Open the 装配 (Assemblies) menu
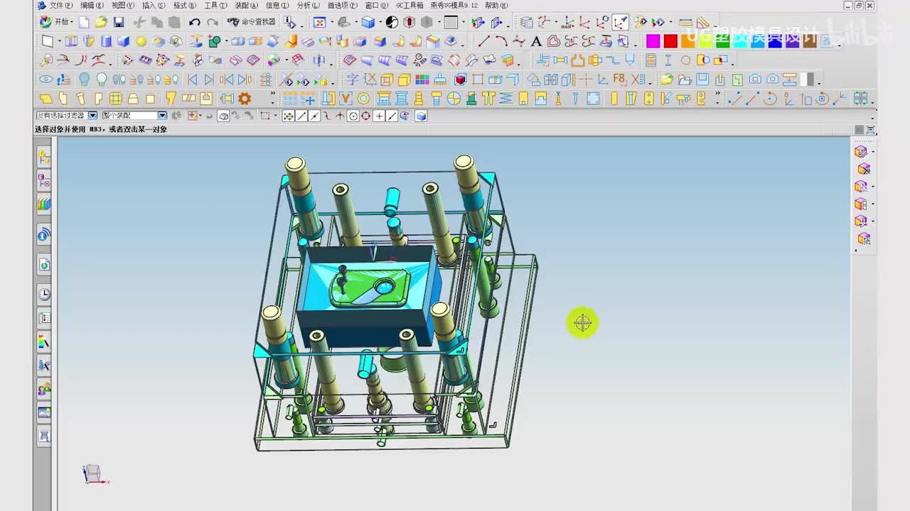910x511 pixels. point(246,5)
